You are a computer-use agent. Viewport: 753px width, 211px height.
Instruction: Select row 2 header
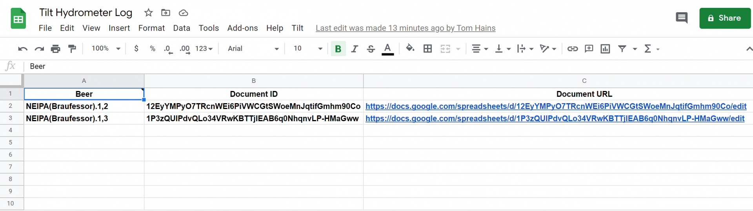click(x=11, y=106)
